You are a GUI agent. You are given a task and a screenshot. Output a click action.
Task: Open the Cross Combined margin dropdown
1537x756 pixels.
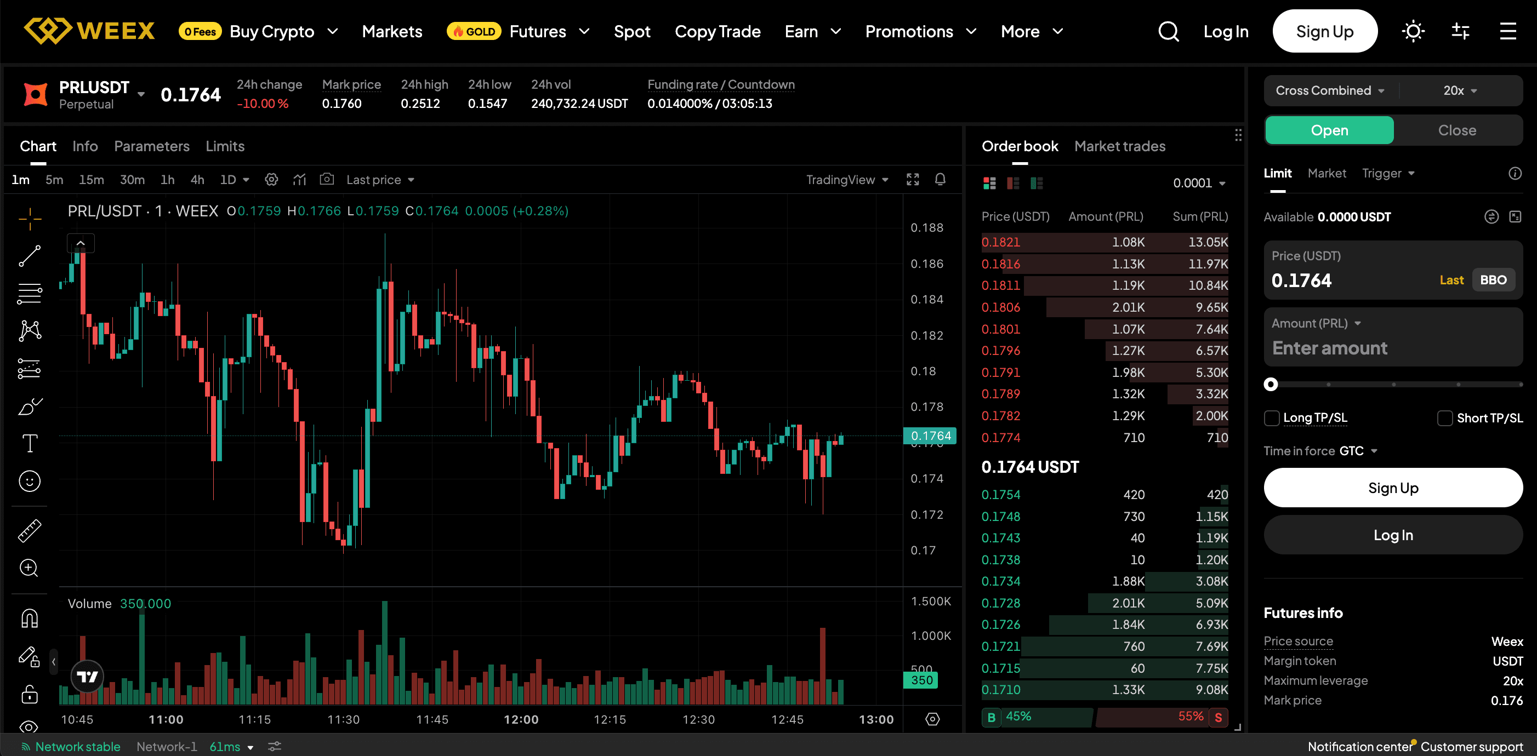[x=1329, y=90]
